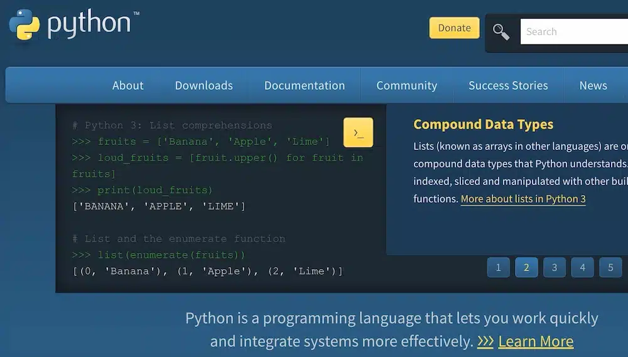Click the 'print(loud_fruits)' code line
Image resolution: width=628 pixels, height=357 pixels.
[x=142, y=190]
